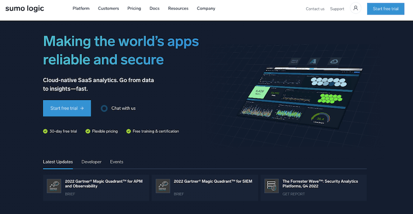The image size is (413, 214).
Task: Click the AWS icon above dashboard
Action: (x=293, y=61)
